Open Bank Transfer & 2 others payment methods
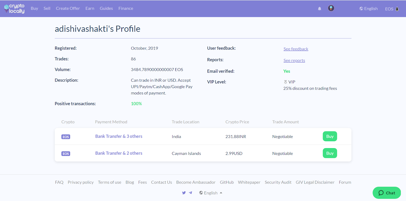This screenshot has width=406, height=201. click(x=119, y=153)
